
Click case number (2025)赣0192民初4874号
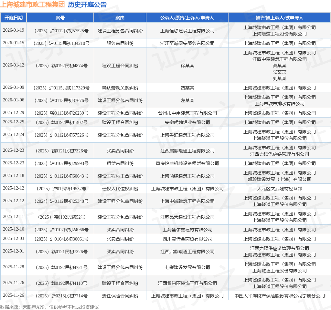tap(60, 66)
